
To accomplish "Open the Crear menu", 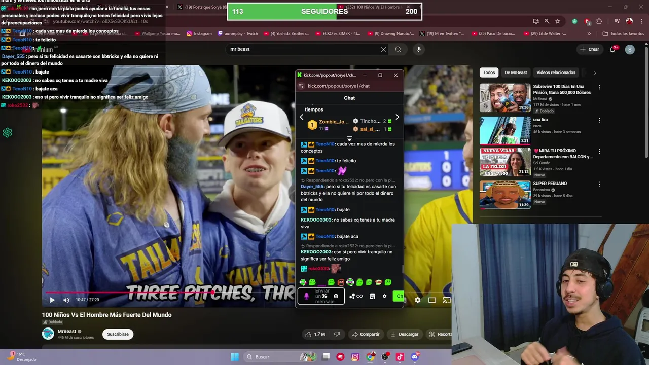I will click(x=590, y=49).
